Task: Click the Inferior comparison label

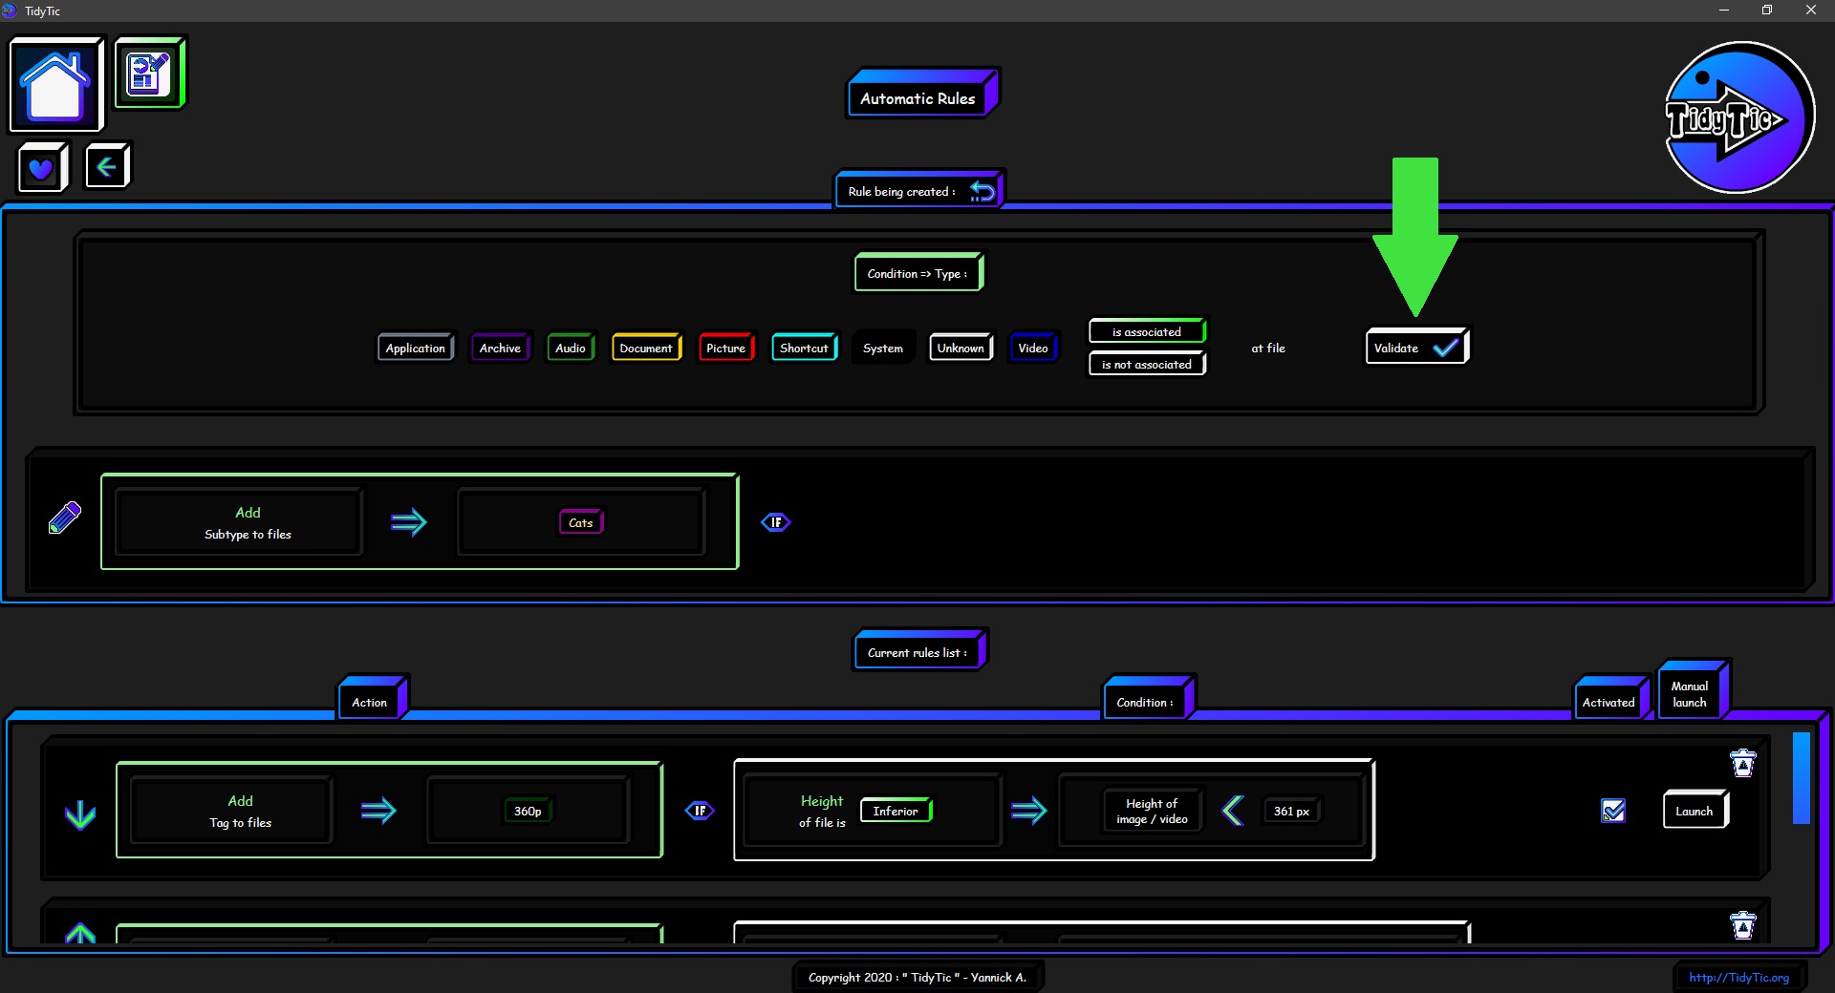Action: pos(896,811)
